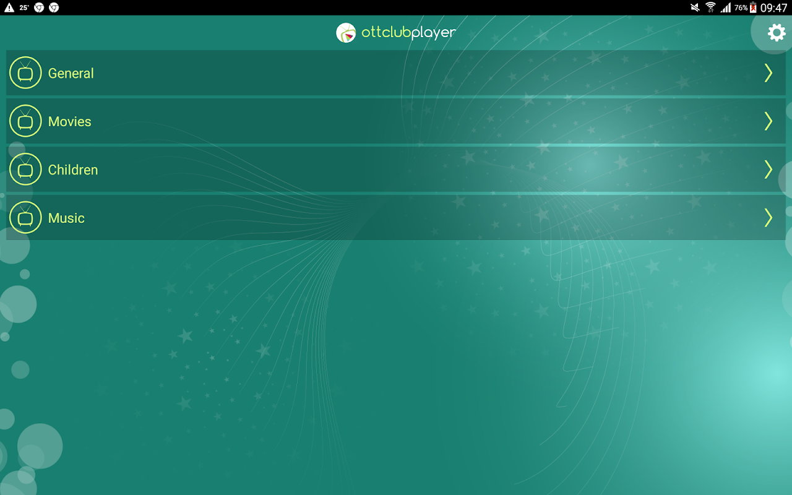The image size is (792, 495).
Task: Click the TV icon beside Children
Action: click(x=25, y=170)
